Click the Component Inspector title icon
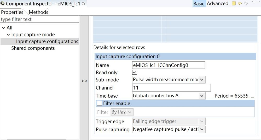 click(x=3, y=4)
